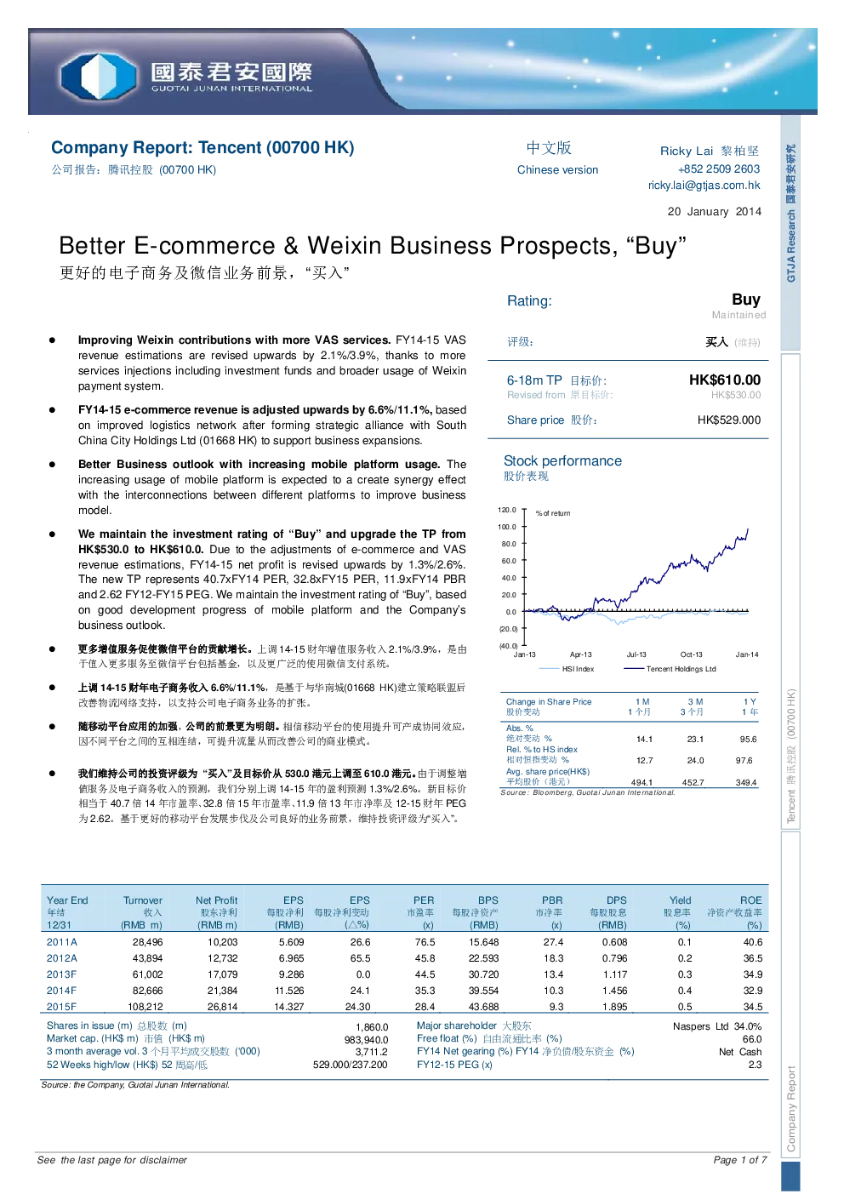Click the Tencent Holdings Ltd legend entry
This screenshot has width=844, height=1194.
tap(670, 669)
